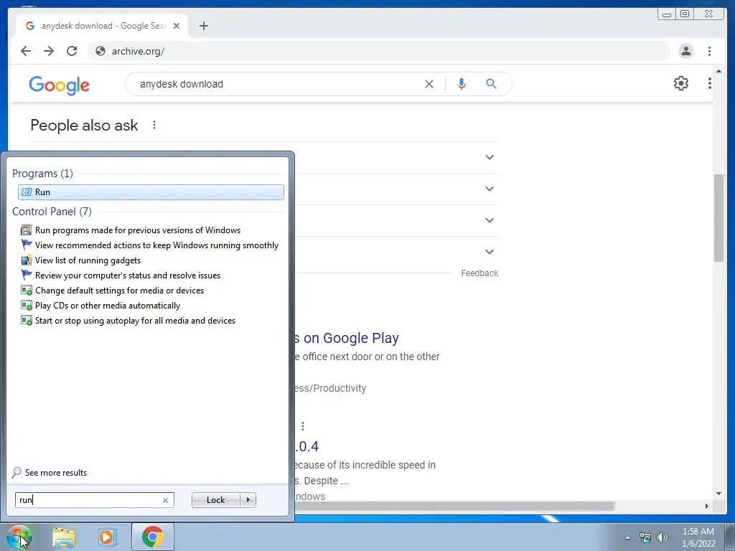Click the Show desktop strip at the taskbar end
The image size is (735, 551).
(730, 537)
